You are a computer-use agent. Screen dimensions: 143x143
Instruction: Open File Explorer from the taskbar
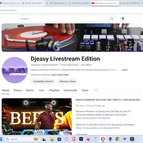click(x=52, y=139)
